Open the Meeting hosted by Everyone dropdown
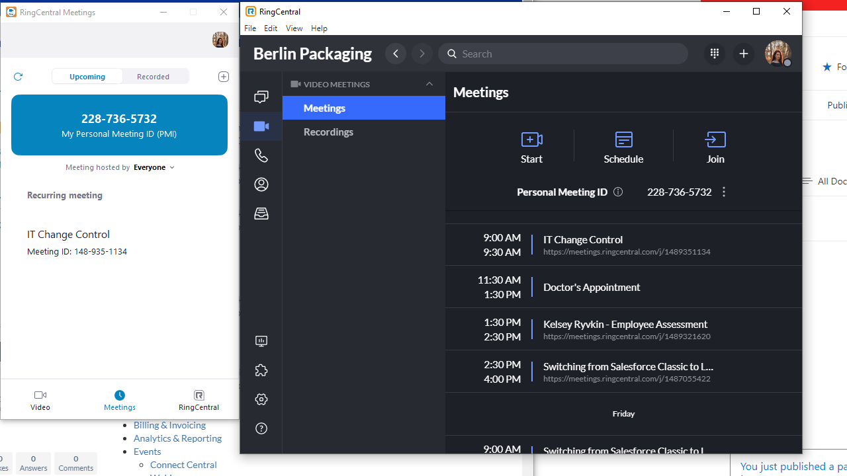This screenshot has height=476, width=847. pyautogui.click(x=120, y=167)
